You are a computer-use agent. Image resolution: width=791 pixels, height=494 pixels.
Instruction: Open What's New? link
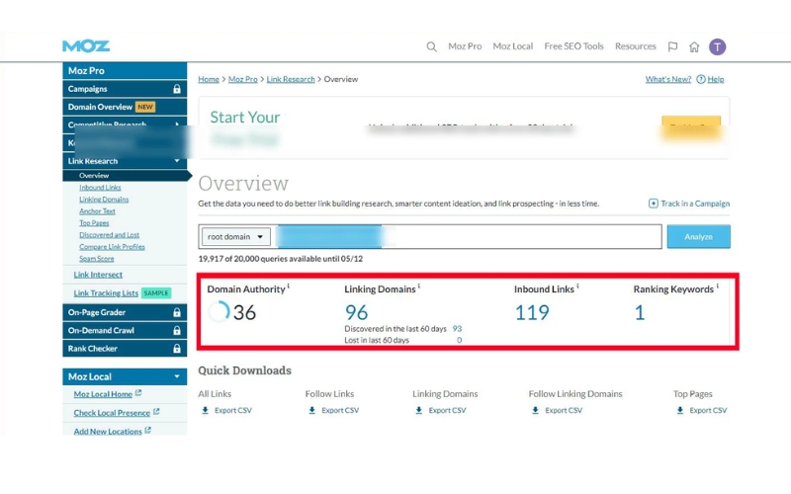tap(668, 79)
